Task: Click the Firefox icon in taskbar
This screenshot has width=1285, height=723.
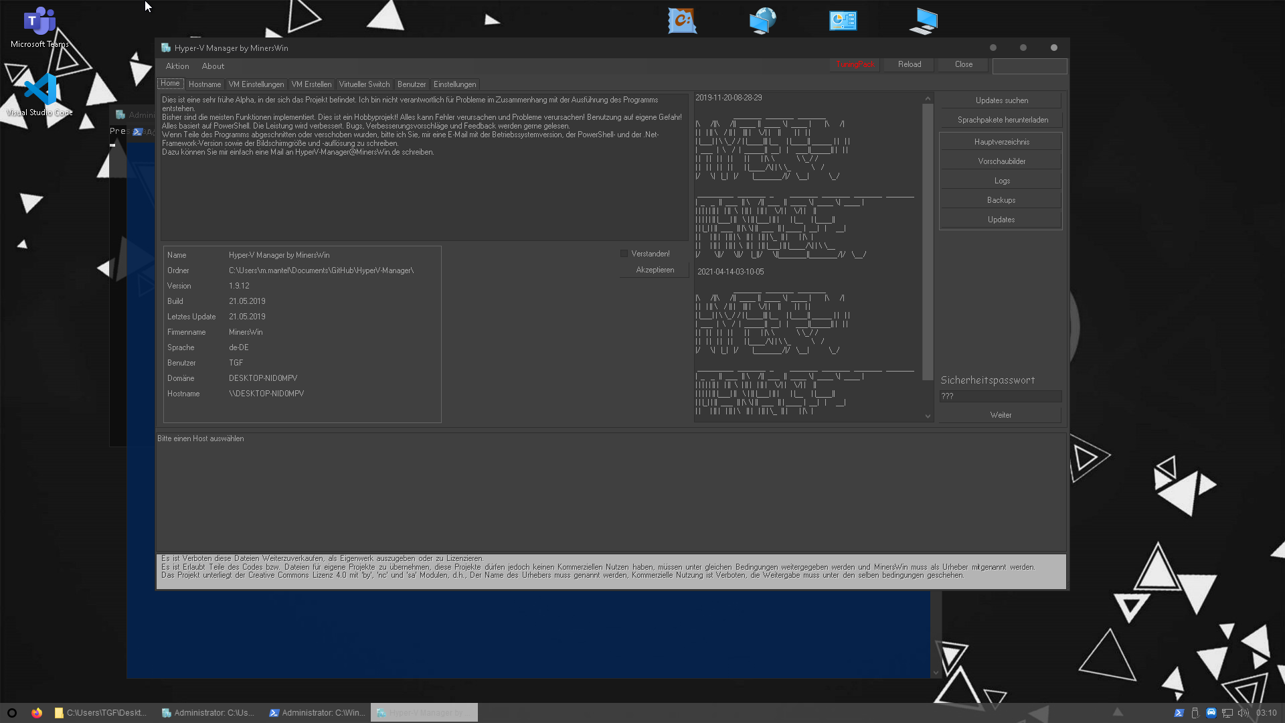Action: [x=37, y=713]
